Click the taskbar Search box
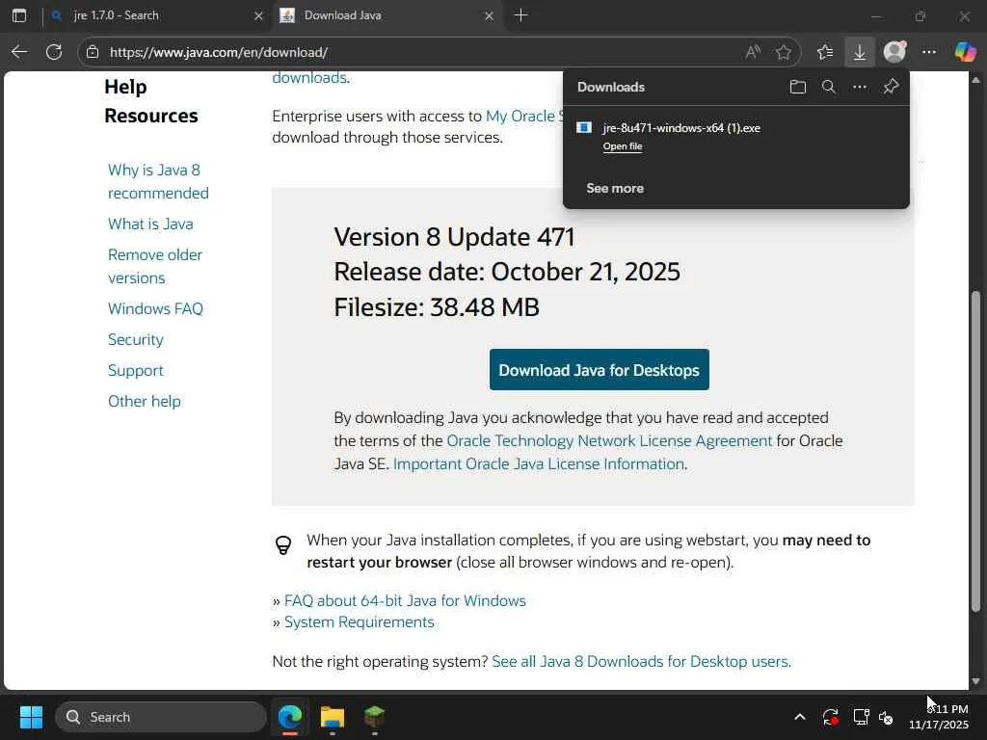Image resolution: width=987 pixels, height=740 pixels. [x=161, y=717]
